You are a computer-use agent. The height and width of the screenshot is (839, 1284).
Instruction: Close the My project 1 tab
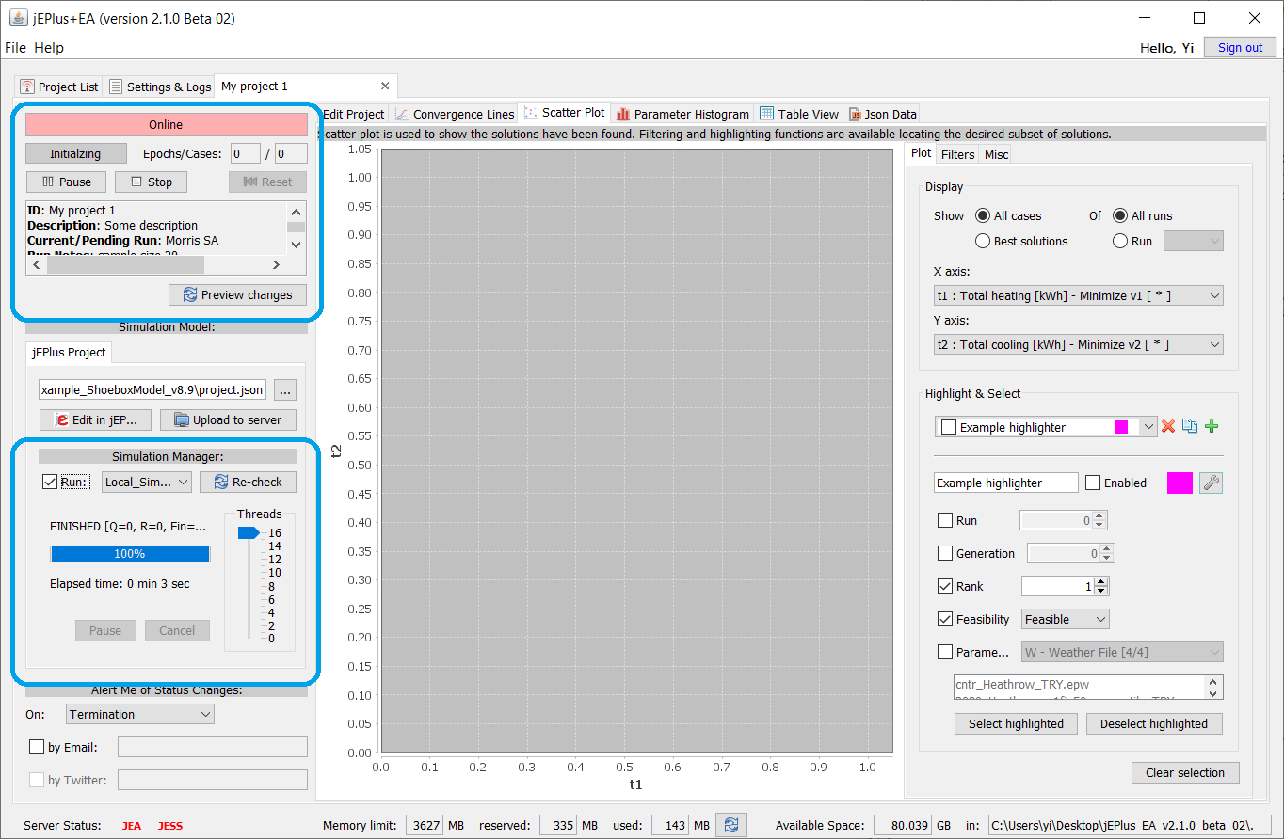pos(384,86)
